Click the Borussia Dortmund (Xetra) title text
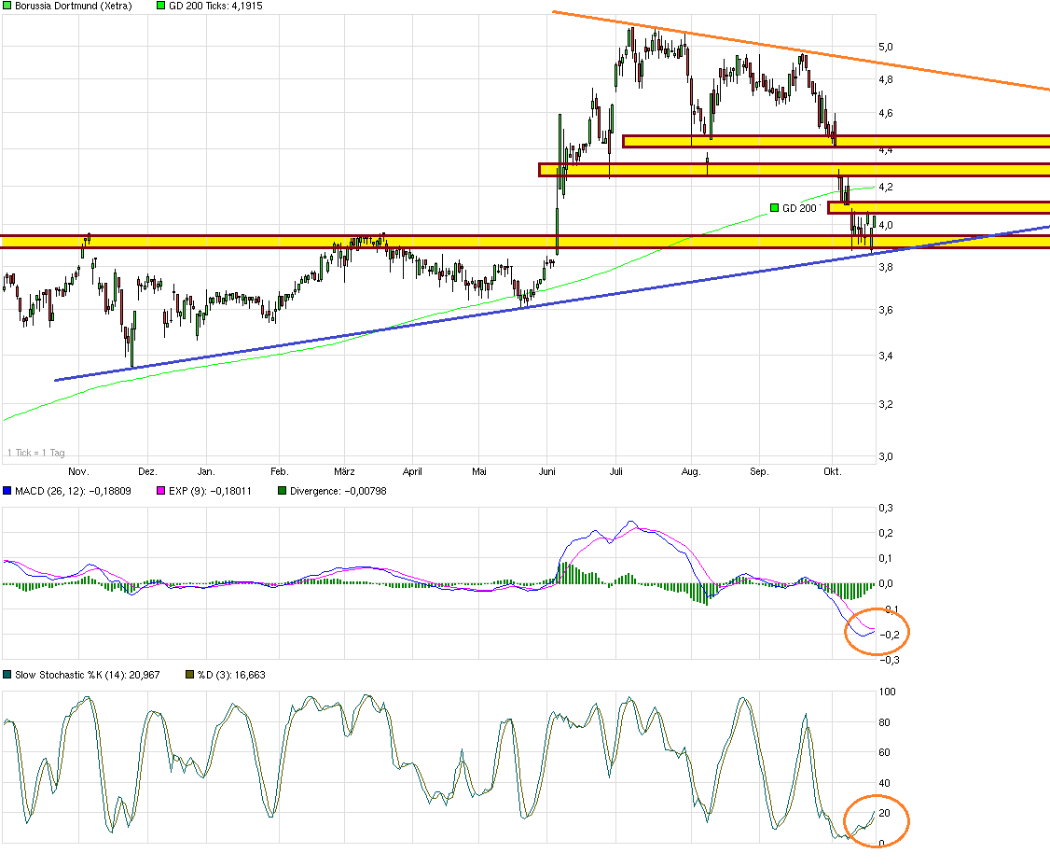 click(74, 6)
